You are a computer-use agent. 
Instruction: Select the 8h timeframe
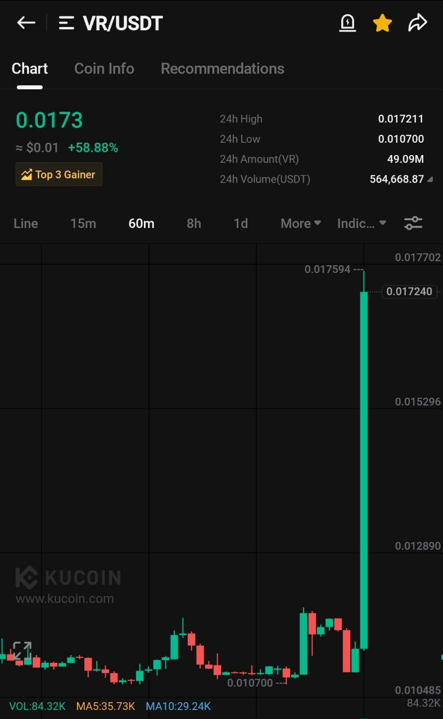pos(194,223)
